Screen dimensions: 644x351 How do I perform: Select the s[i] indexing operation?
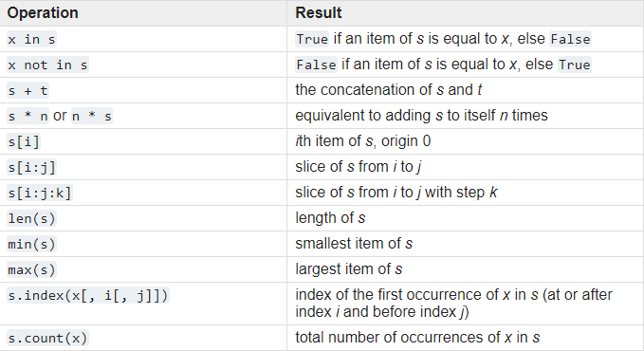24,141
